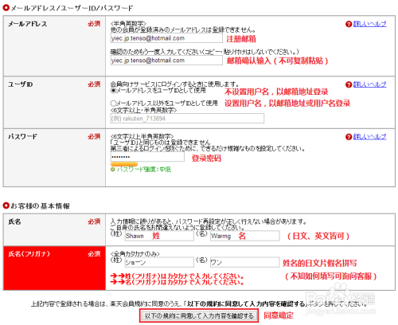Select radio メールアドレス以外をユーザIDとして使用
The width and height of the screenshot is (398, 325).
pos(113,103)
